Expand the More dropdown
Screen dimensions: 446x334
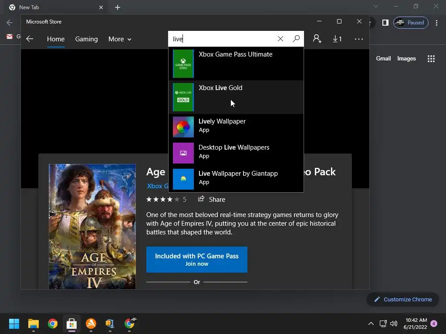[x=120, y=39]
